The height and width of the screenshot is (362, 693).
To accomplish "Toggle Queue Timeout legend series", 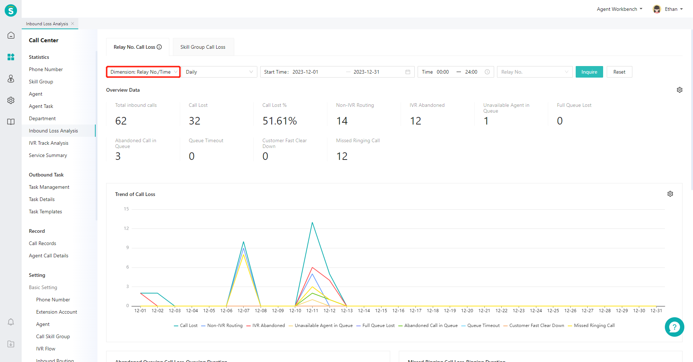I will (480, 326).
